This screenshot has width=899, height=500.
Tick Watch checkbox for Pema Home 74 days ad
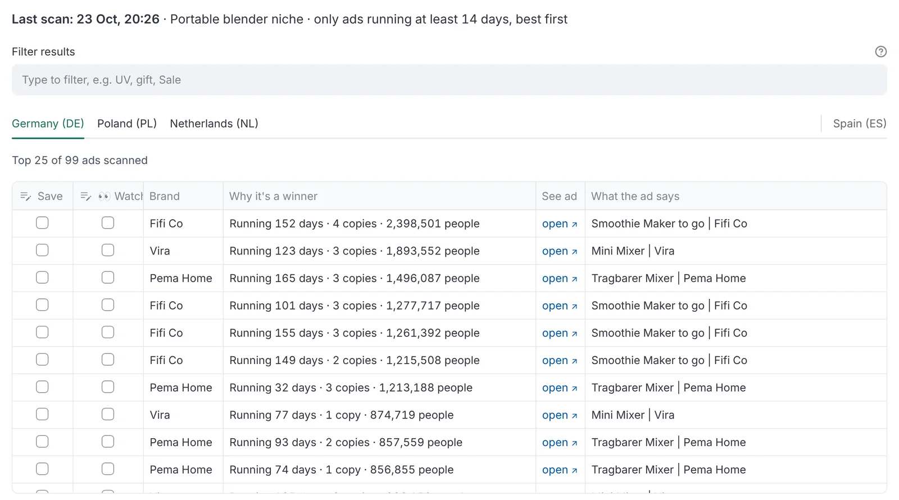[x=108, y=469]
